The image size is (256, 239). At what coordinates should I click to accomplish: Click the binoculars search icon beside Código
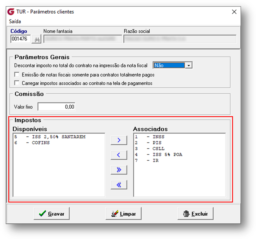pos(36,39)
